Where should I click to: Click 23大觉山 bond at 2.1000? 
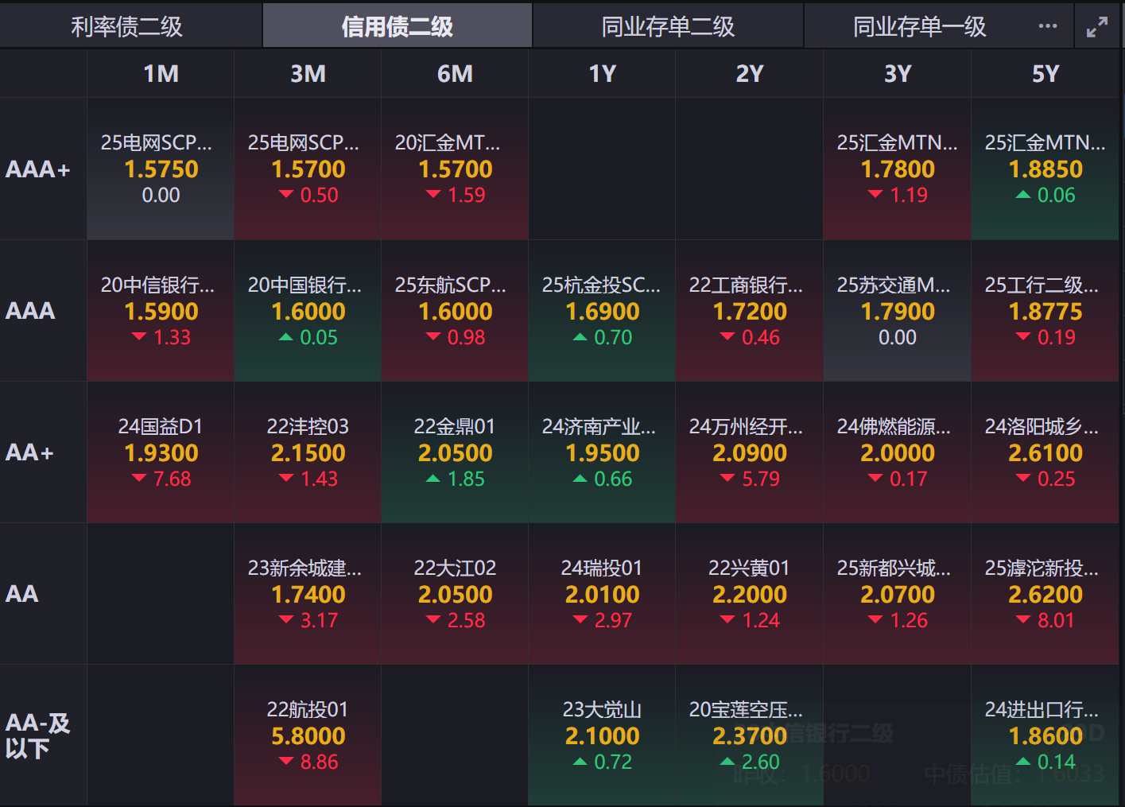[602, 735]
